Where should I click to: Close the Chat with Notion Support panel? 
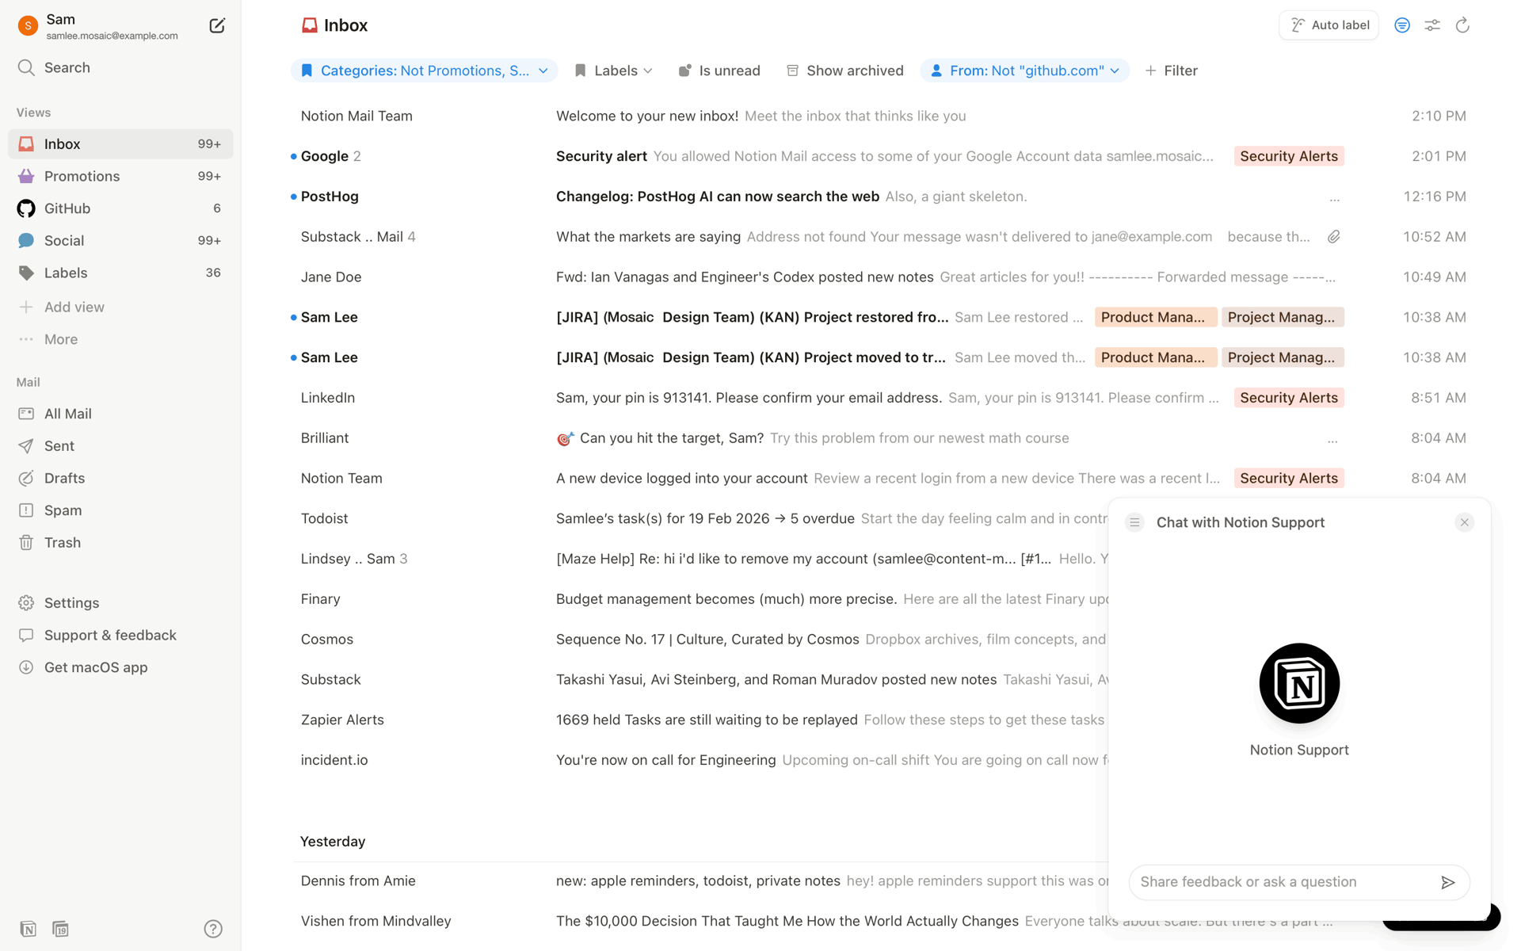(x=1464, y=522)
